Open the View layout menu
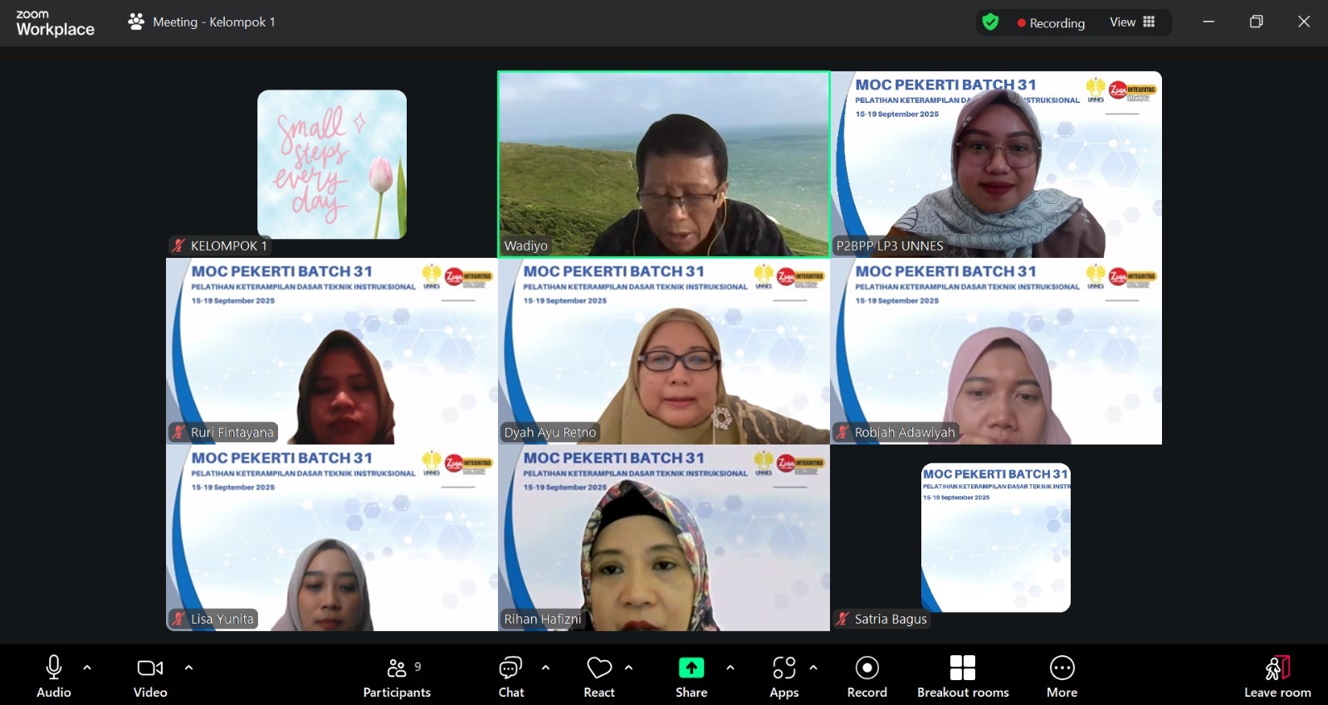Viewport: 1328px width, 705px height. pos(1132,22)
